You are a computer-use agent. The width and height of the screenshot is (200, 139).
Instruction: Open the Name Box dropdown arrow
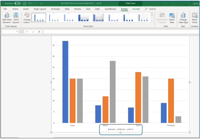click(17, 31)
